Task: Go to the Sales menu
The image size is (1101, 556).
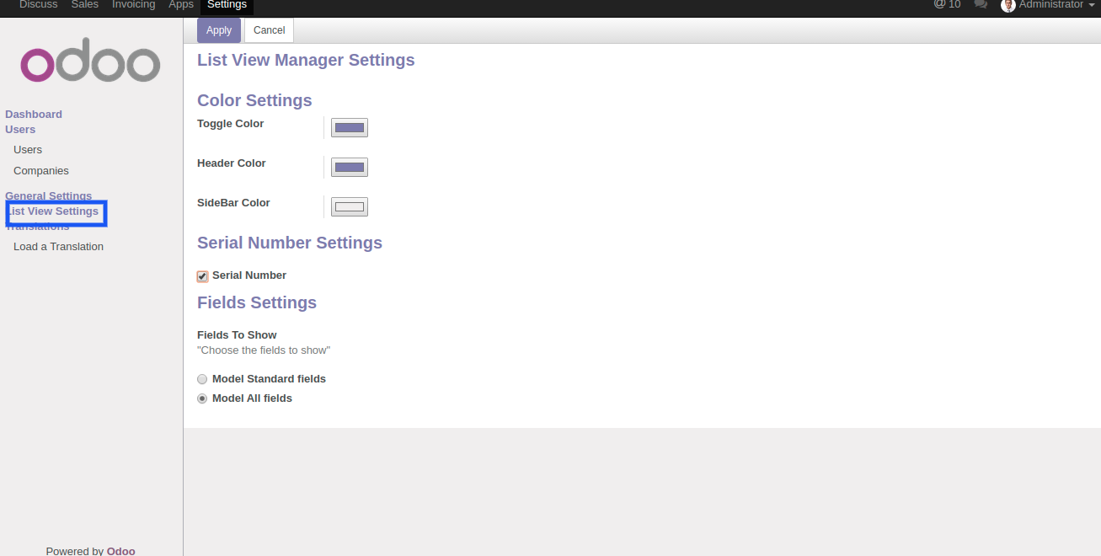Action: click(x=84, y=5)
